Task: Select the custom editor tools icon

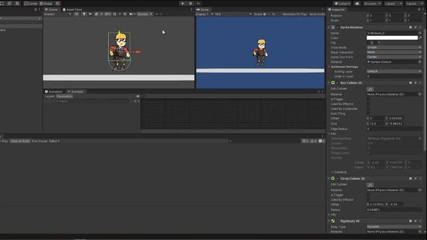Action: tap(17, 3)
